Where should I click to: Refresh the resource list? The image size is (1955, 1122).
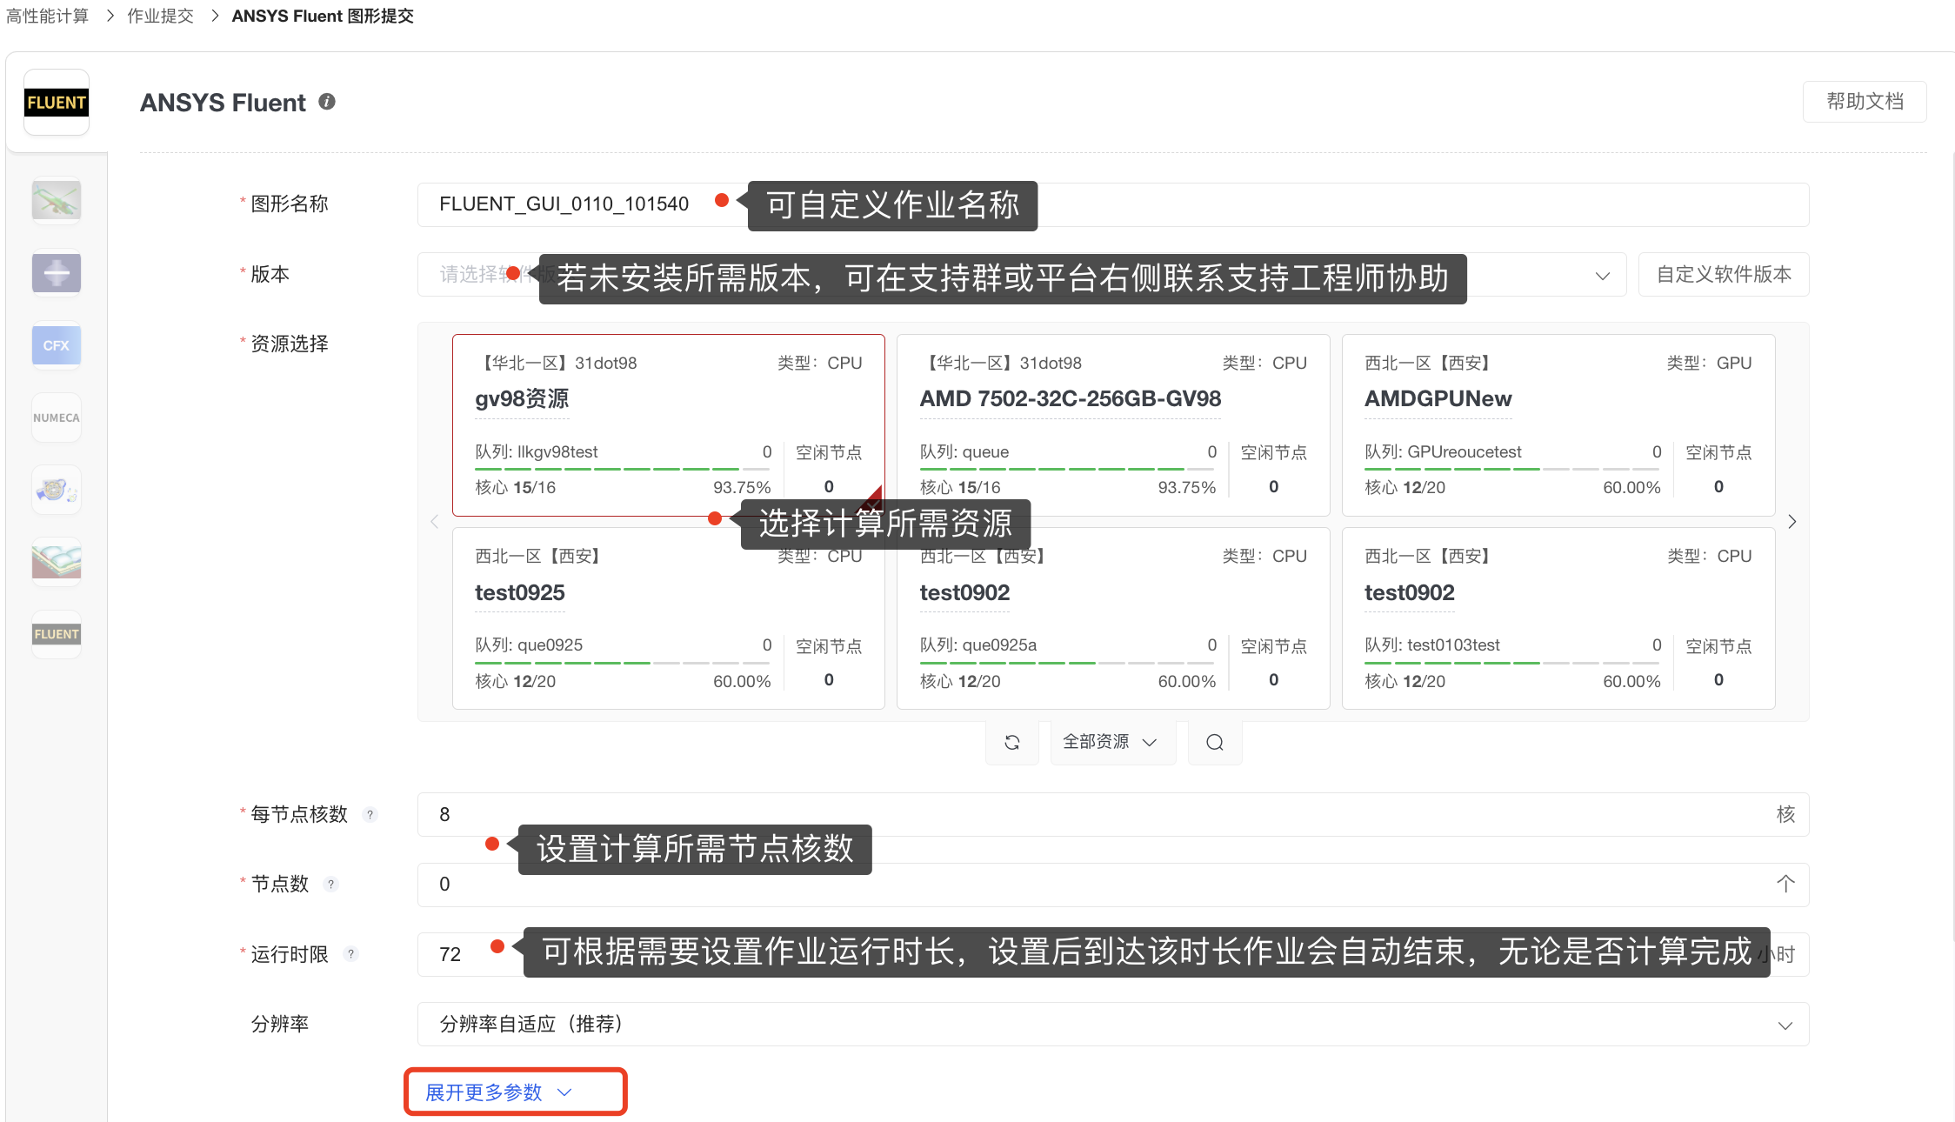(x=1011, y=742)
